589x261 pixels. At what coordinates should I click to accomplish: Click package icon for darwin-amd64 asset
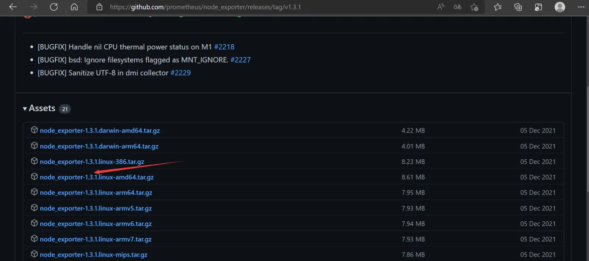34,130
